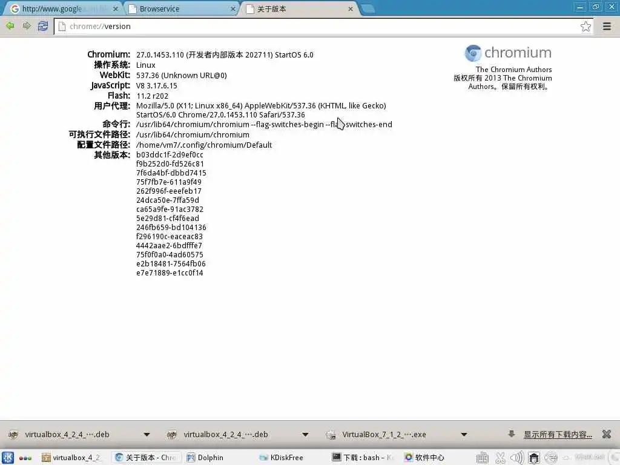The image size is (620, 465).
Task: Expand options for VirtualBox_7_1_2 .exe download
Action: pos(464,435)
